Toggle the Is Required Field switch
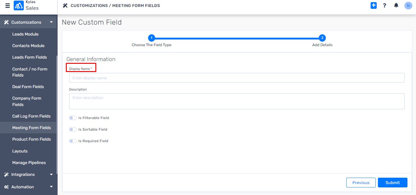This screenshot has height=195, width=416. [x=73, y=141]
